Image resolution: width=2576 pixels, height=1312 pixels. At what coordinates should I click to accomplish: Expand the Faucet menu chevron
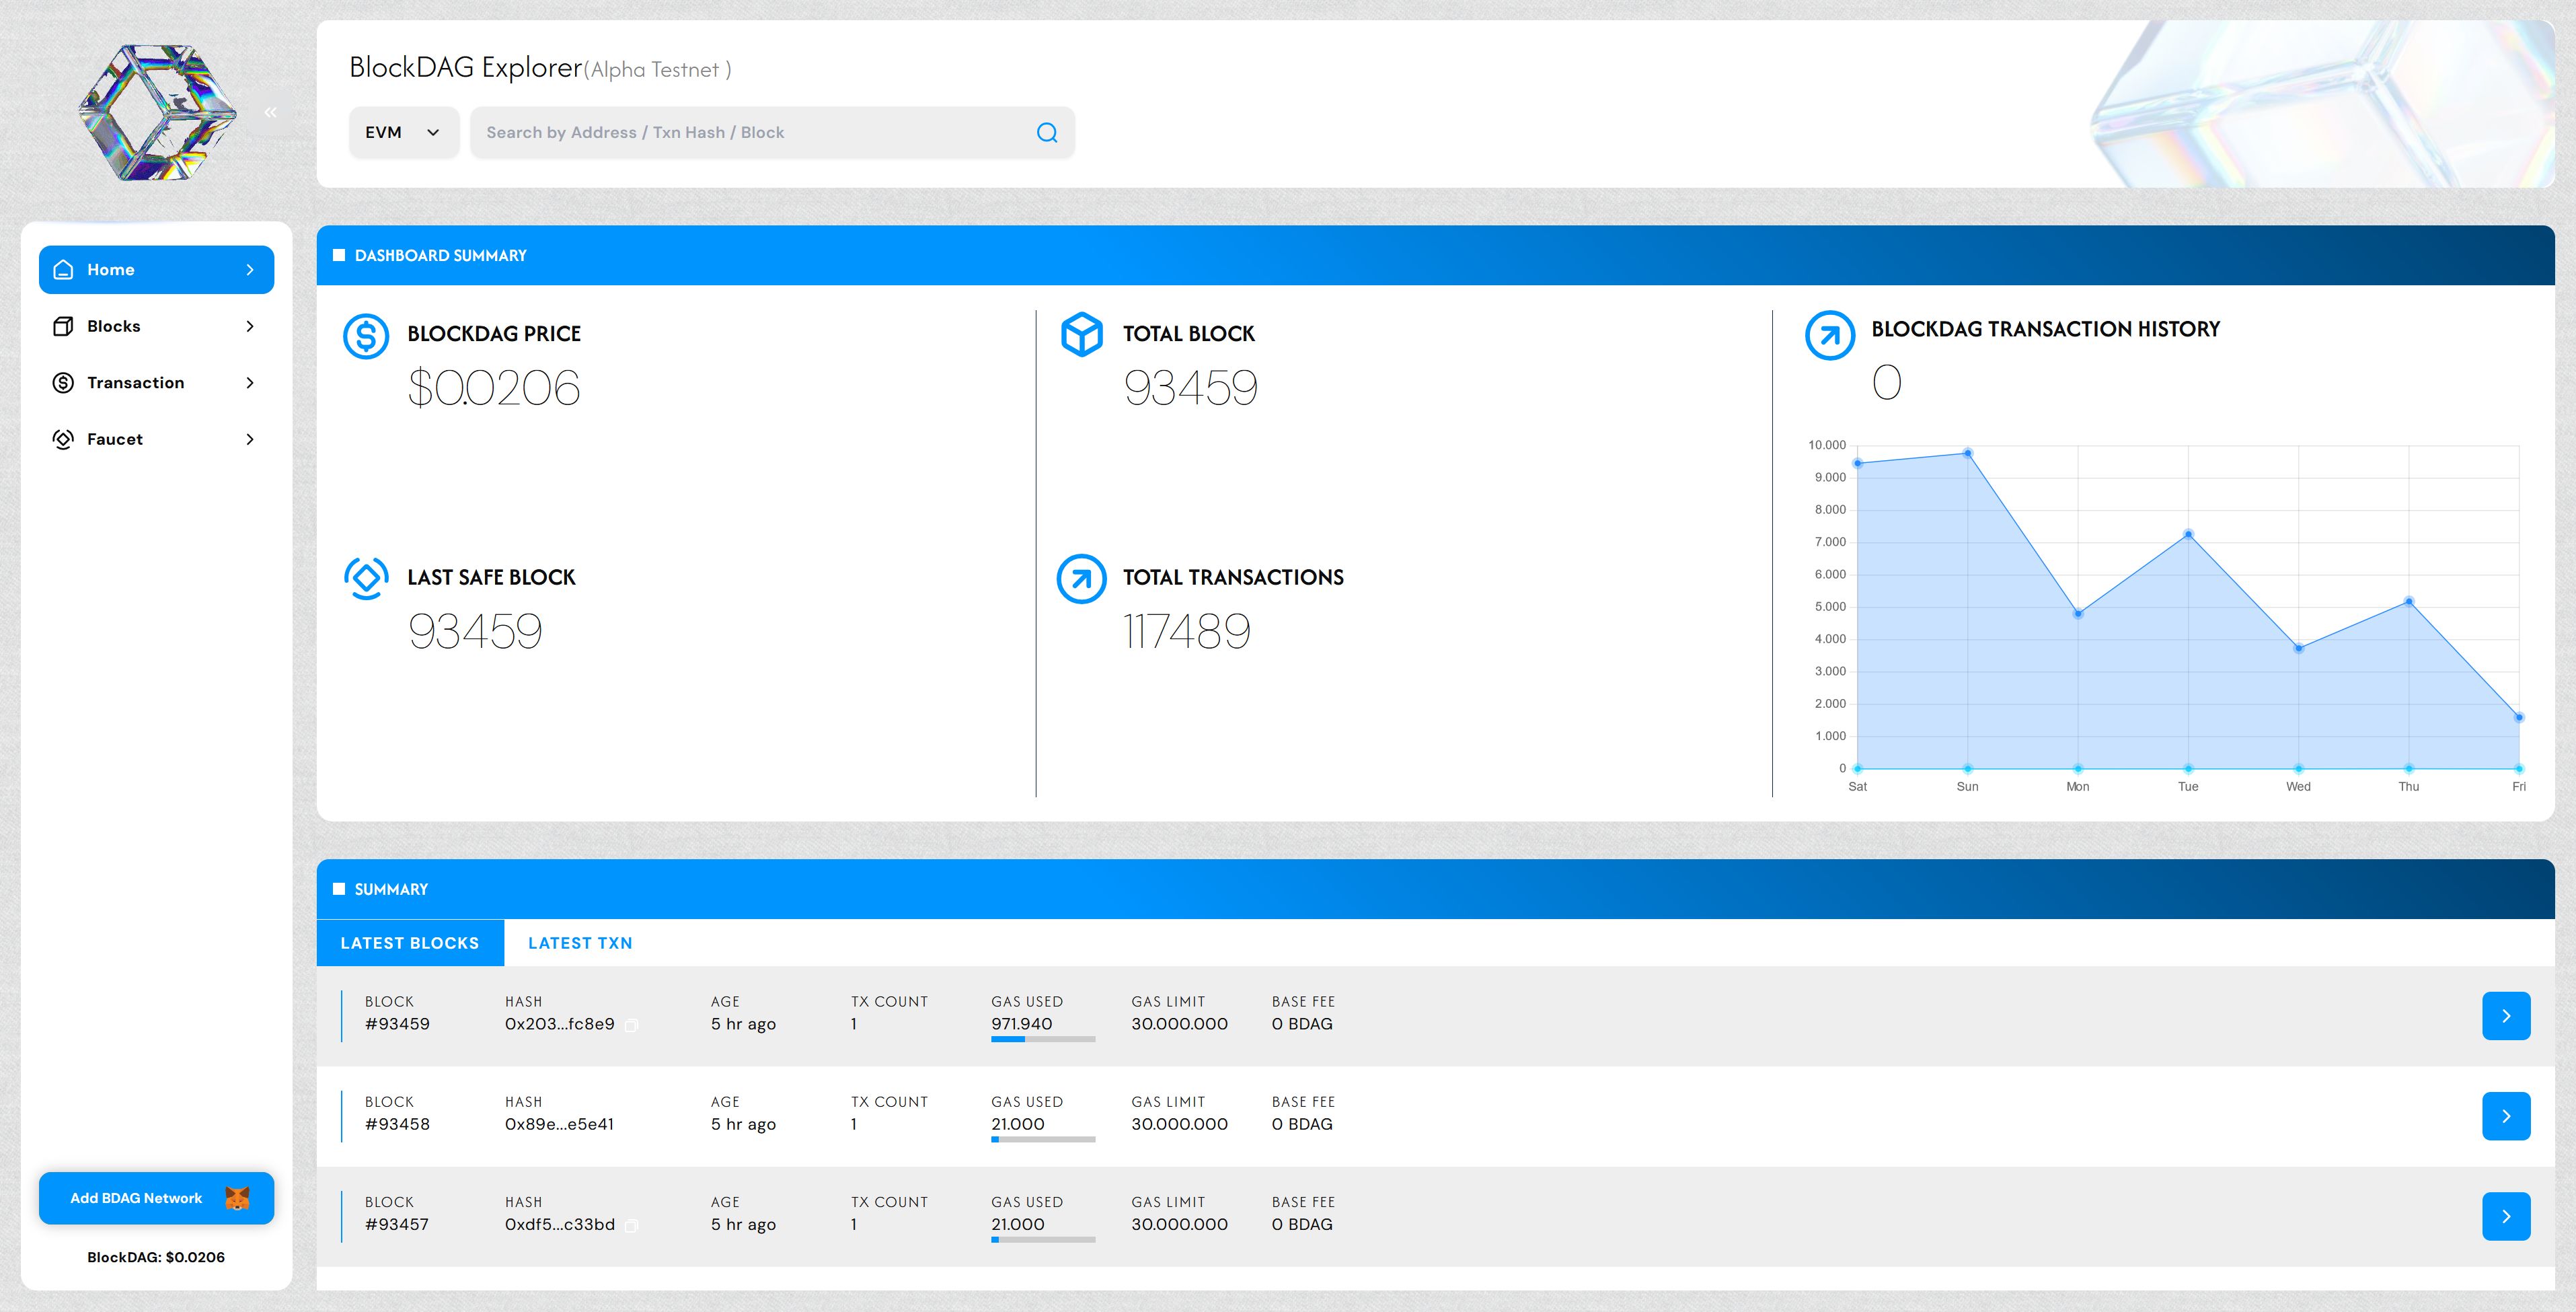click(250, 439)
